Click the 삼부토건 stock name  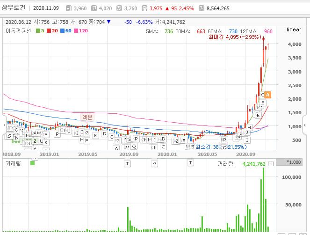pyautogui.click(x=14, y=7)
